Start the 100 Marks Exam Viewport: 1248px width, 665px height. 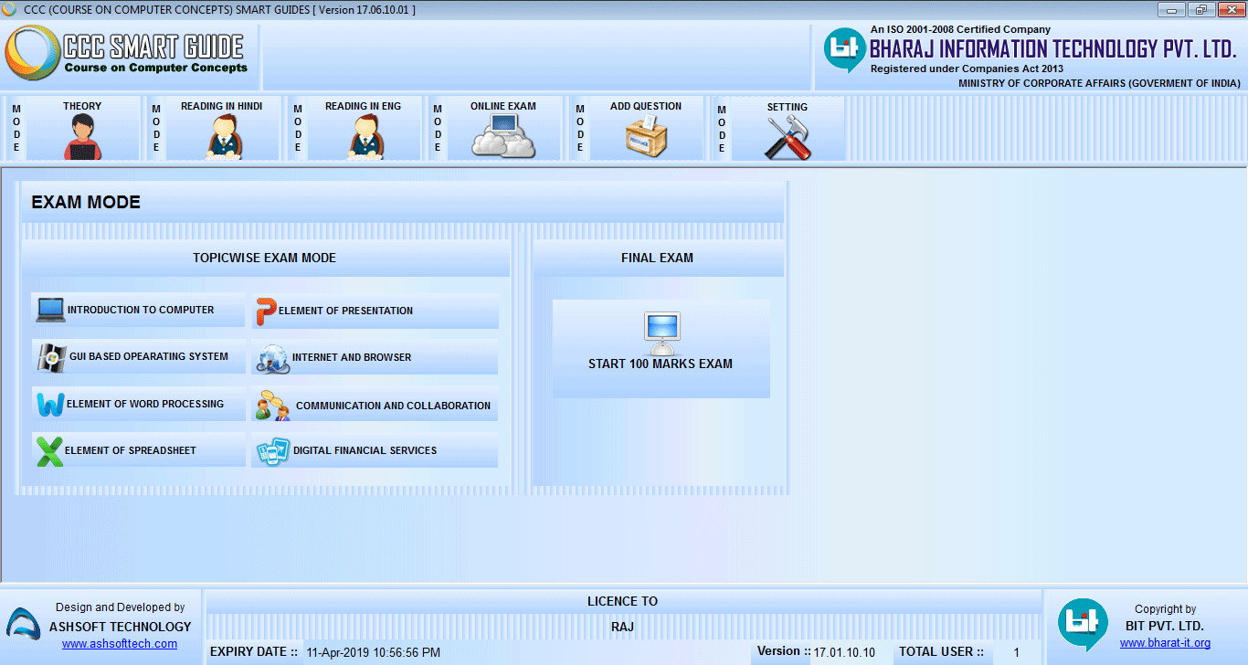(x=661, y=349)
